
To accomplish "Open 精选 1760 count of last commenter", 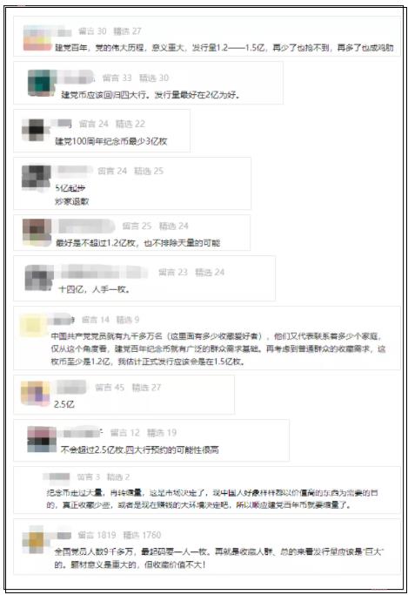I will [x=142, y=535].
